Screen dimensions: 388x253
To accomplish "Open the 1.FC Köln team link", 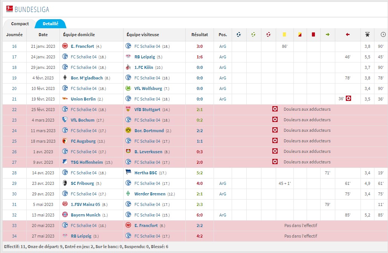I will pos(144,67).
